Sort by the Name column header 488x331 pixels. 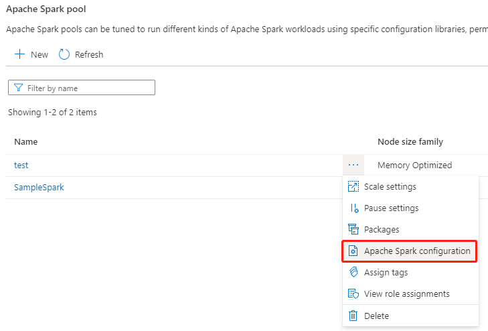click(x=26, y=141)
